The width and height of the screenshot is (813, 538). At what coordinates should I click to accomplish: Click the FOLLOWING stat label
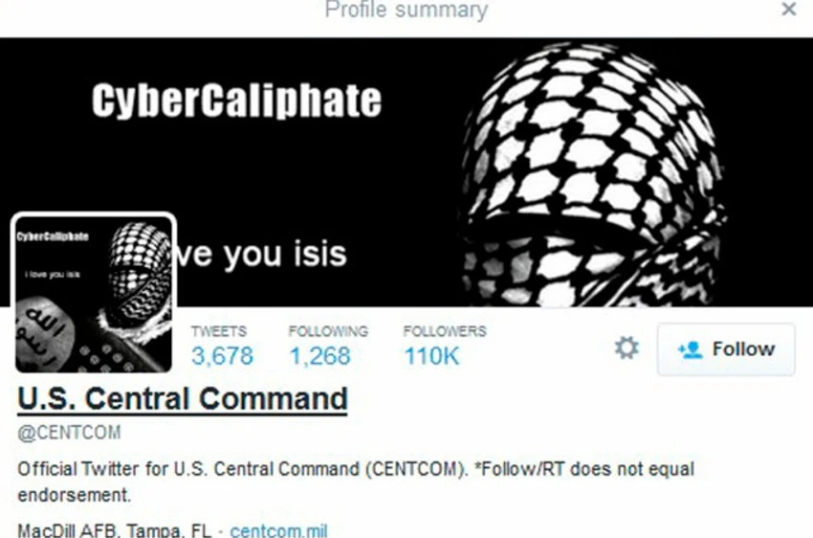(329, 331)
